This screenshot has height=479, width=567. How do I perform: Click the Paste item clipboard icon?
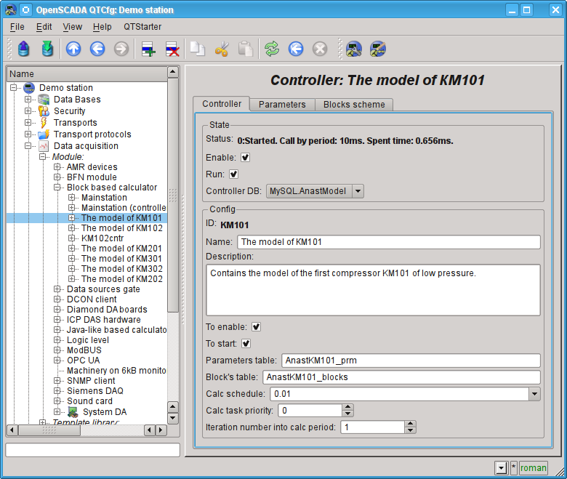tap(245, 49)
